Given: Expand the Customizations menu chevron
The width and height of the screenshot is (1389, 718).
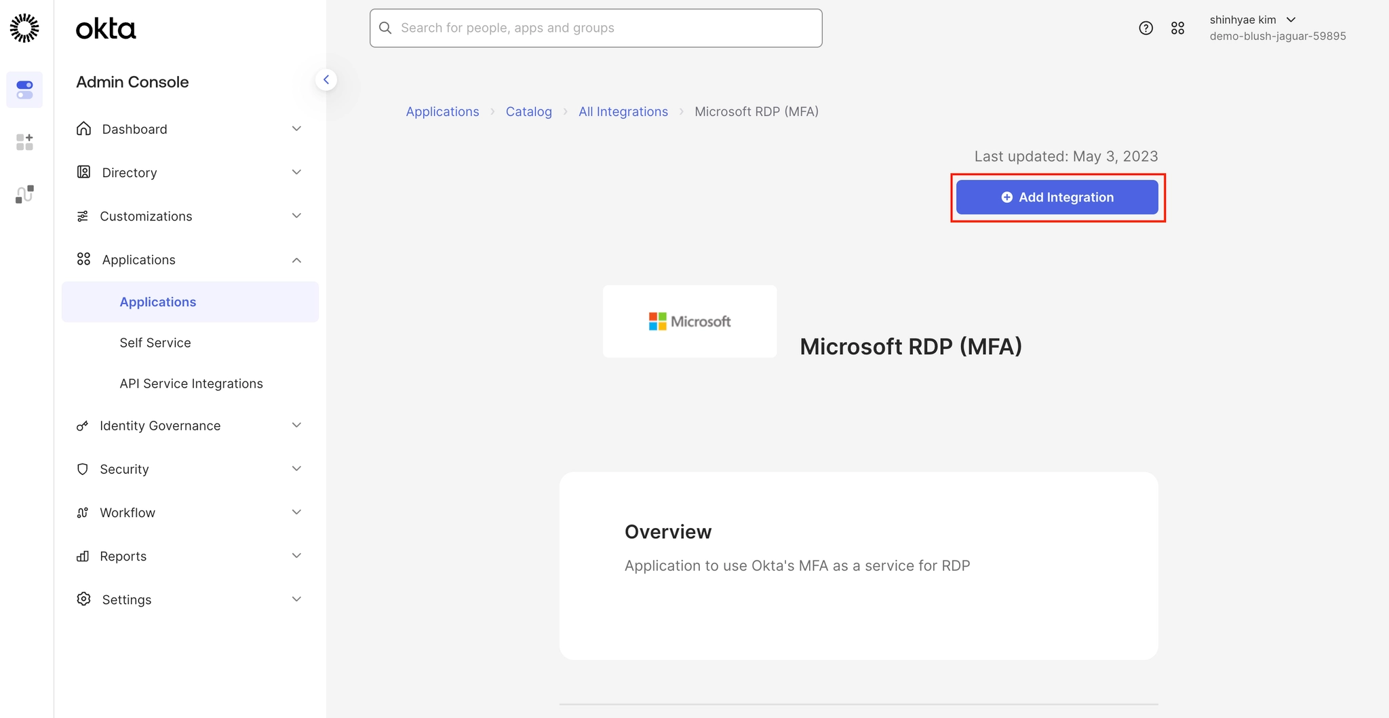Looking at the screenshot, I should (296, 216).
